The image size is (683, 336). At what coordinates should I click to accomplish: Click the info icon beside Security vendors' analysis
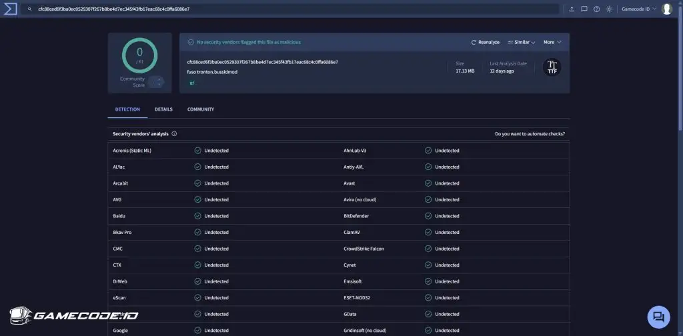point(174,134)
